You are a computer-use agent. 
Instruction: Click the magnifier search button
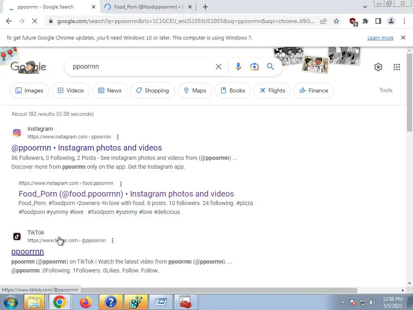pyautogui.click(x=270, y=67)
